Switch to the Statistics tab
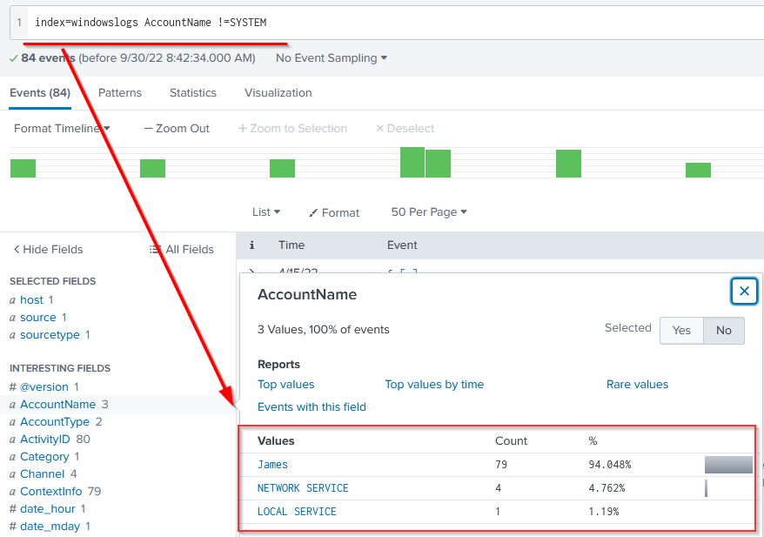The height and width of the screenshot is (537, 764). (193, 93)
